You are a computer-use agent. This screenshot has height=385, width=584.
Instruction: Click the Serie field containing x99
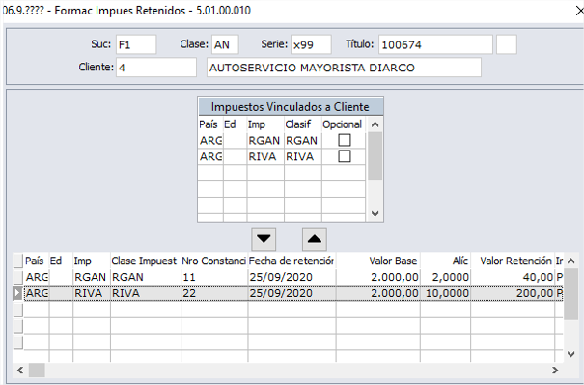[311, 44]
